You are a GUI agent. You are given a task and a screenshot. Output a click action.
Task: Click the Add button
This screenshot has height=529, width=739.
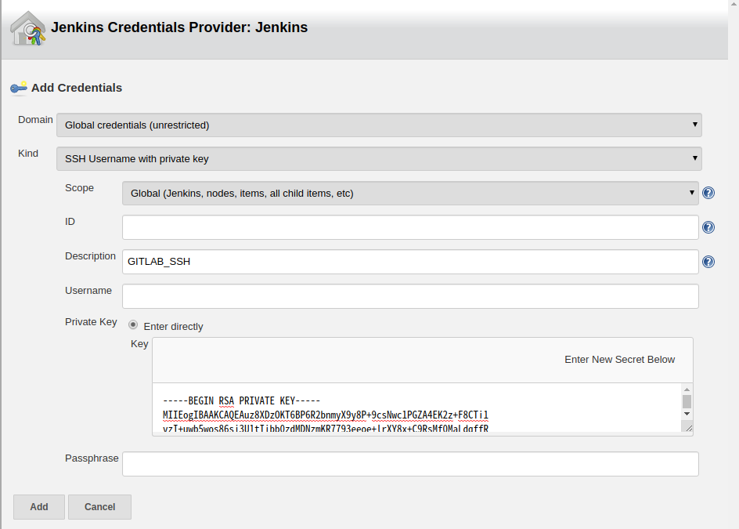click(39, 507)
